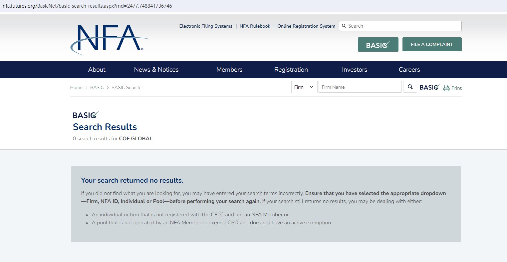
Task: Click the printer icon next to Print
Action: click(x=446, y=88)
